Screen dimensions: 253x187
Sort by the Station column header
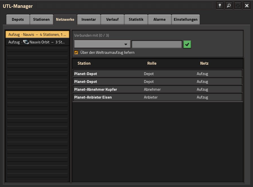tap(84, 63)
